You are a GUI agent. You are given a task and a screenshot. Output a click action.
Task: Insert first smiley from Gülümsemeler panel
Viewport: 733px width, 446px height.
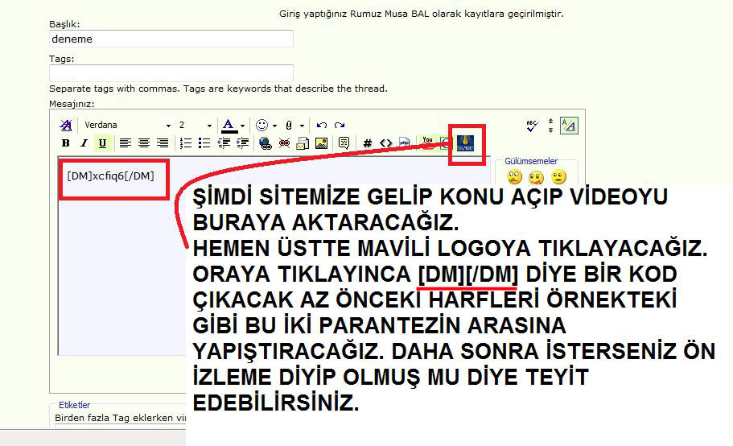pos(514,176)
